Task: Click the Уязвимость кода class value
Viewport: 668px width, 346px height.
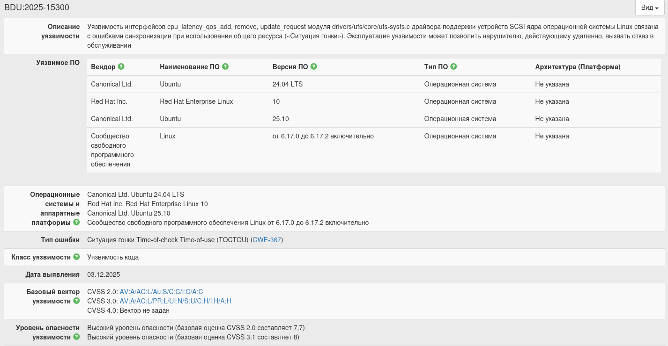Action: point(113,257)
